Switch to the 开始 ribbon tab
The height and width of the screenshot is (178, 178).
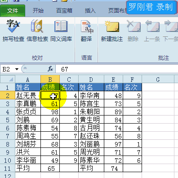38,11
